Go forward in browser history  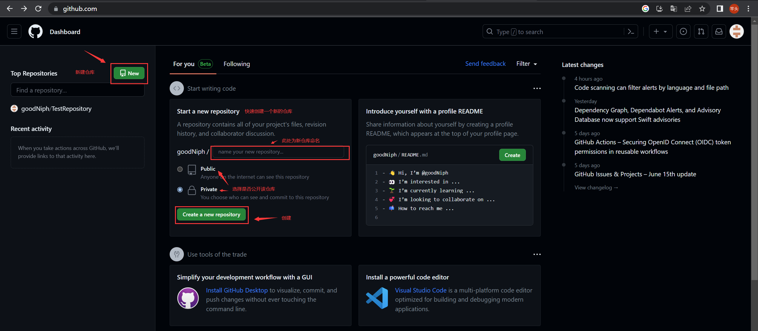(24, 9)
